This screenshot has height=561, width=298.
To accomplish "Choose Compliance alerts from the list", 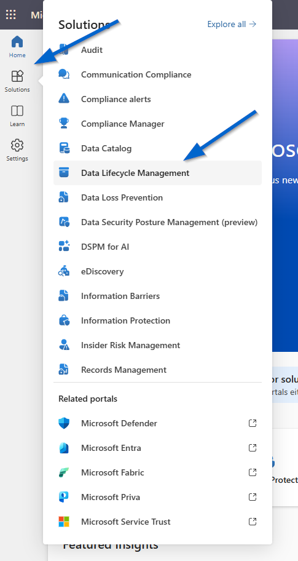I will pos(157,99).
